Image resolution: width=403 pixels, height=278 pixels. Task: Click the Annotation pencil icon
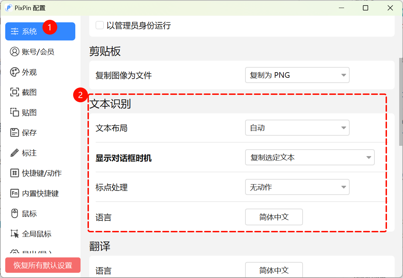14,153
